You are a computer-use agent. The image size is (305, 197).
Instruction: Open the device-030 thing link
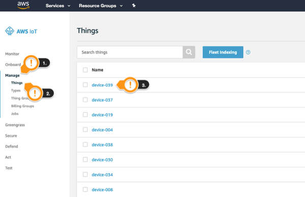(x=102, y=160)
